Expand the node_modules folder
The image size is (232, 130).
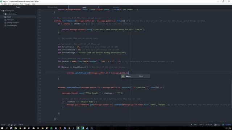tap(3, 14)
